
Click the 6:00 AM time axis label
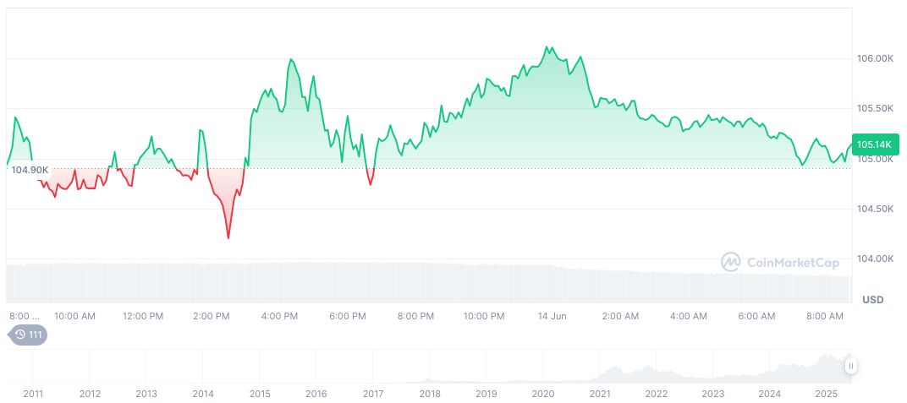pyautogui.click(x=756, y=317)
